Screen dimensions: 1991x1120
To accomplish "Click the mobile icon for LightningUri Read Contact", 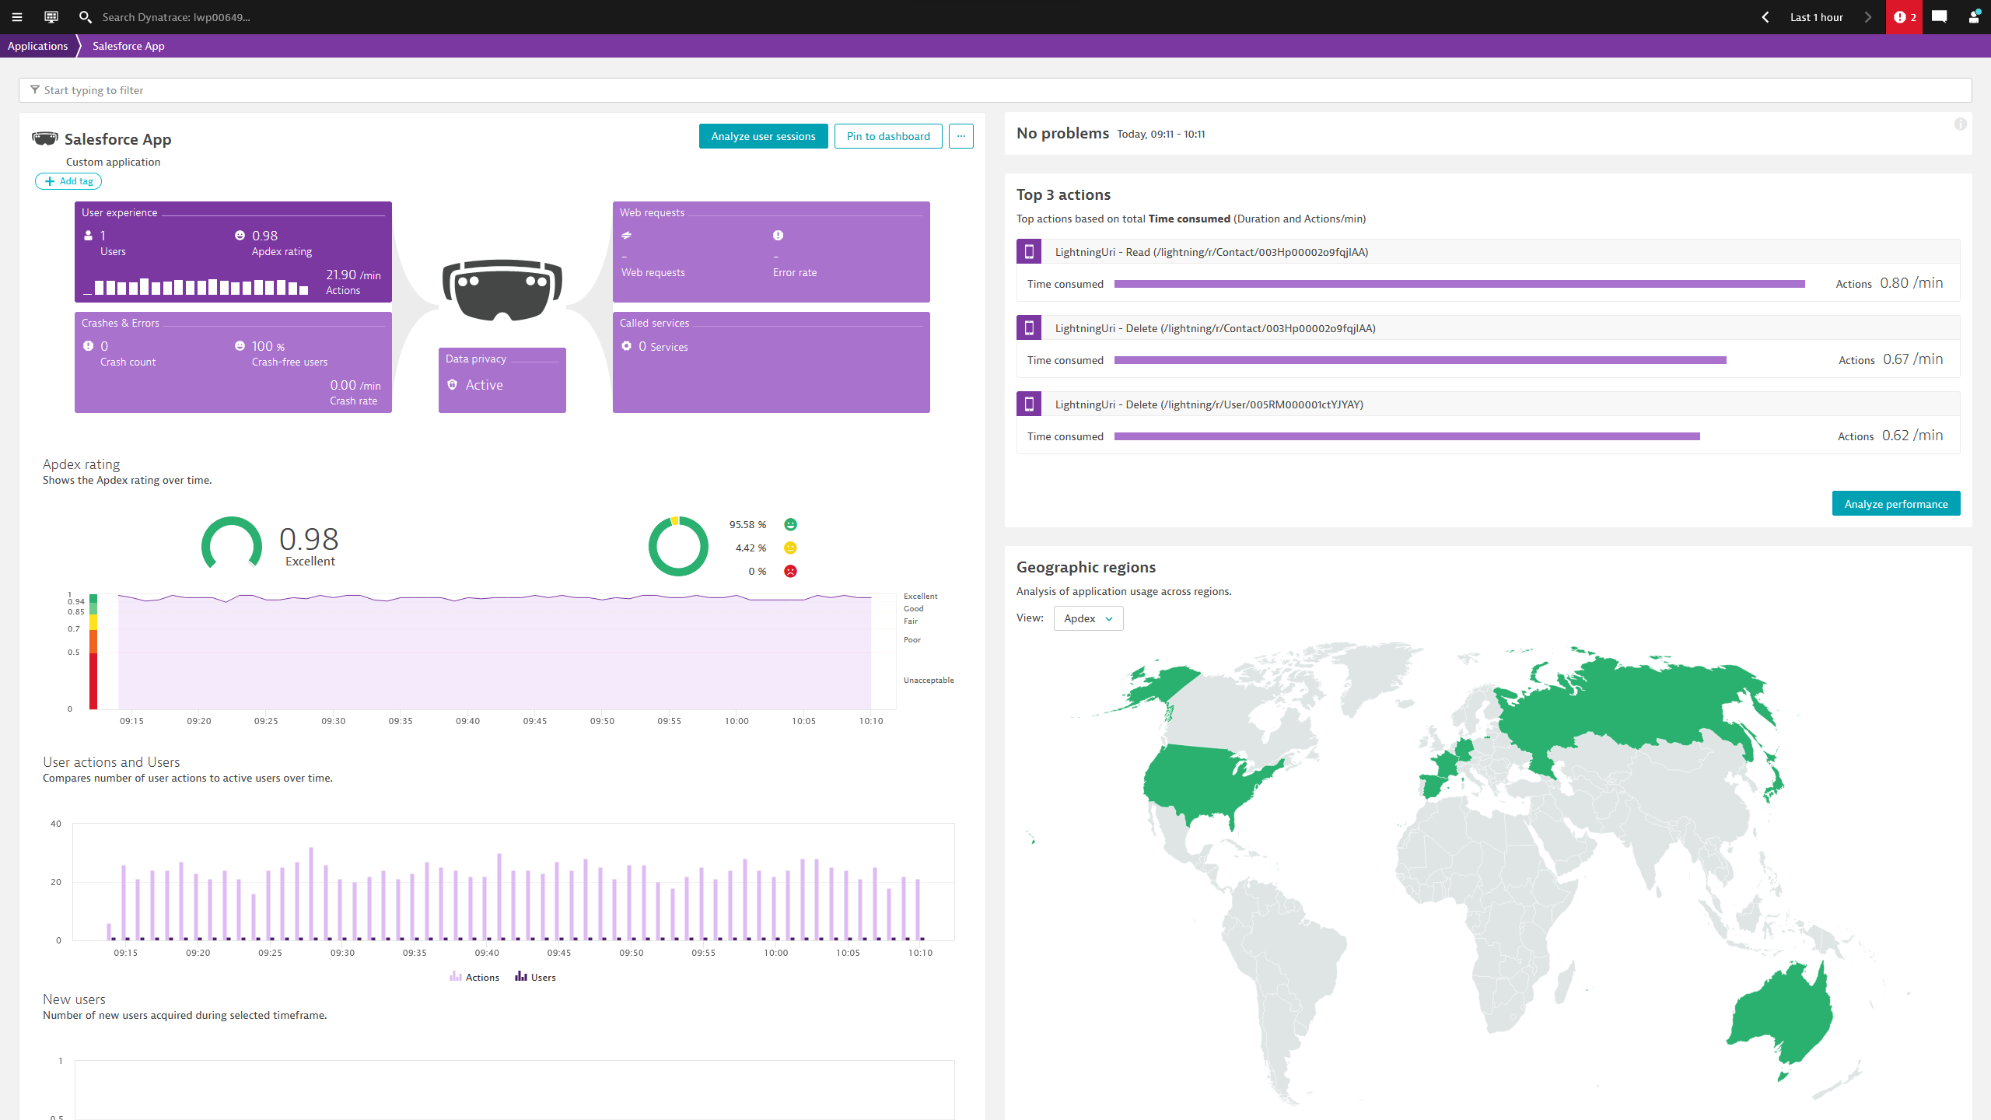I will 1029,252.
